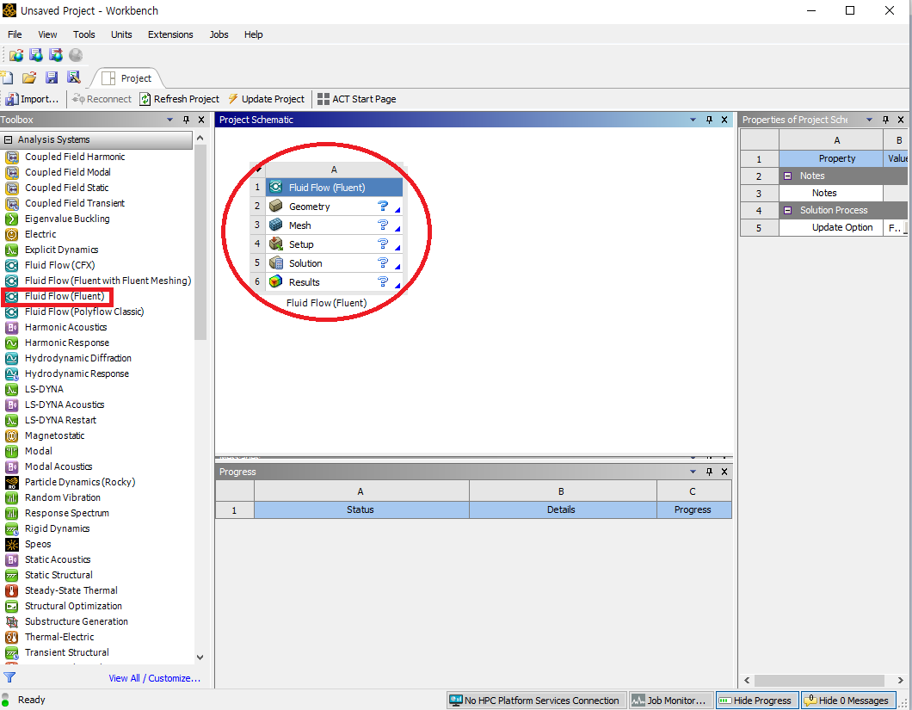912x710 pixels.
Task: Collapse the Solution Process property group
Action: coord(787,210)
